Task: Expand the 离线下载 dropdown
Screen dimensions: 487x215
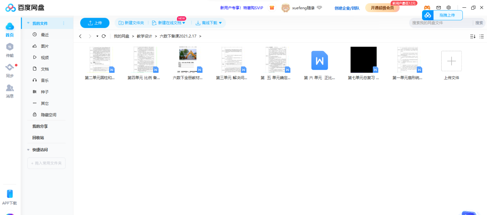Action: tap(220, 23)
